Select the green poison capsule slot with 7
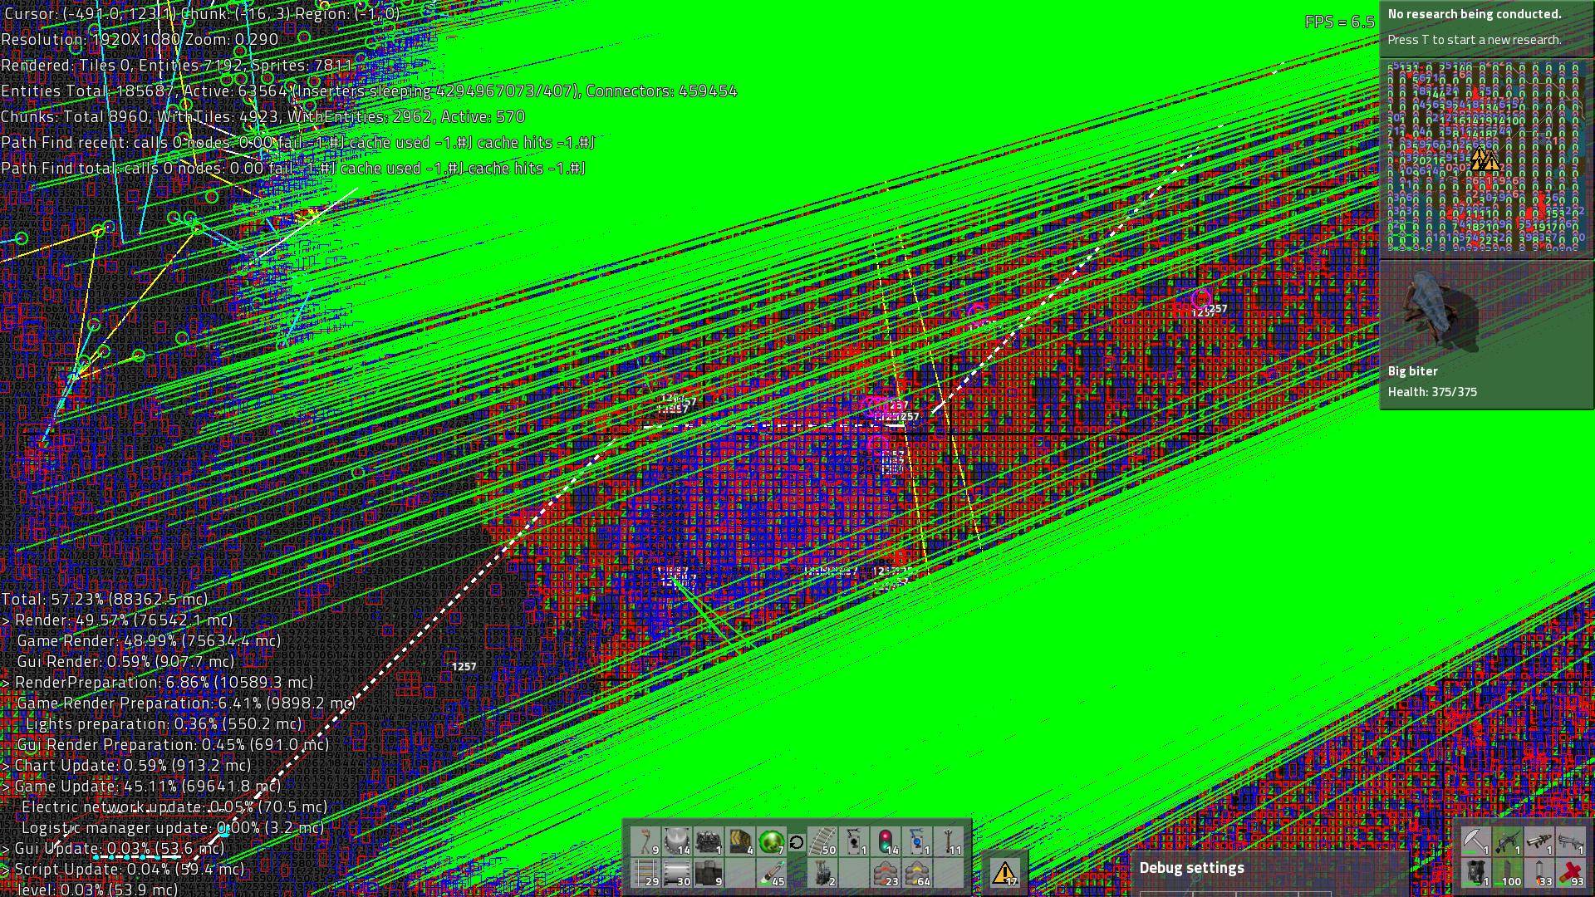The image size is (1595, 897). tap(772, 841)
